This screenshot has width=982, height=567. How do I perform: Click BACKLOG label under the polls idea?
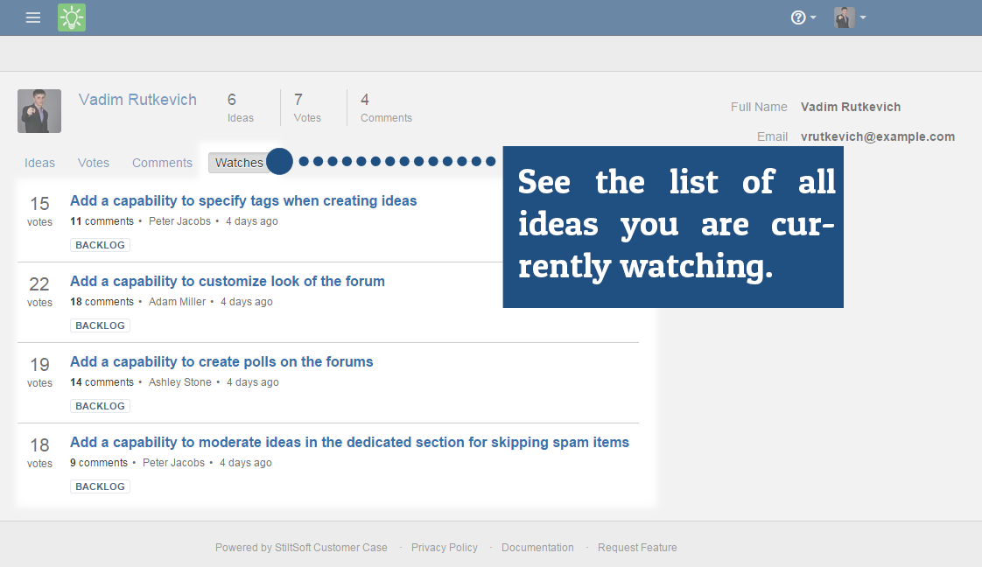(100, 406)
